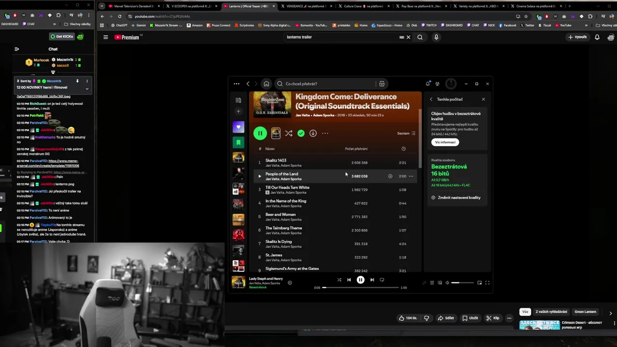Start YouTube voice search
The height and width of the screenshot is (347, 617).
[x=436, y=37]
